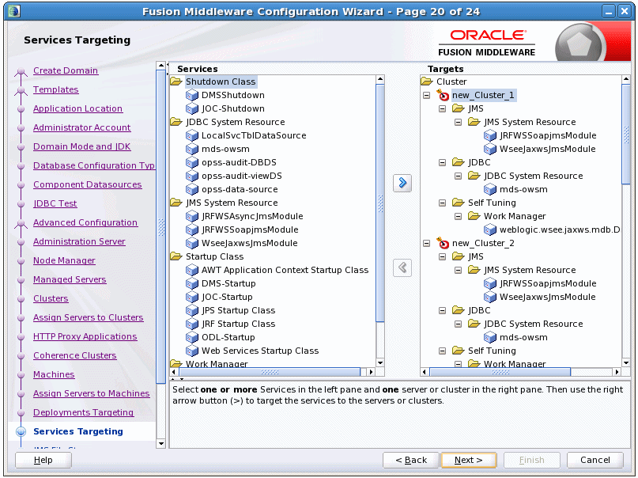Click up arrow of Targets vertical scrollbar
This screenshot has height=478, width=638.
626,79
